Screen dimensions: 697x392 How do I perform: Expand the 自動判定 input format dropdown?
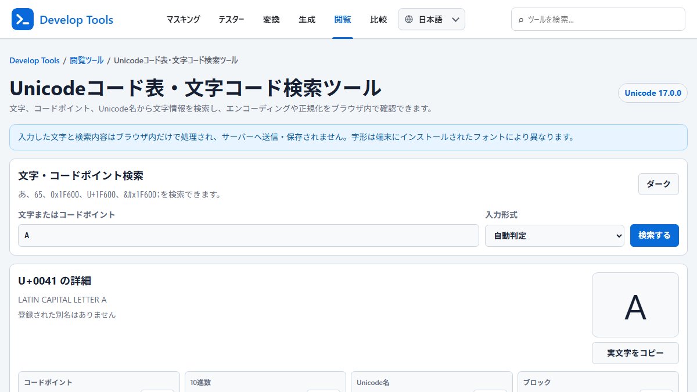[555, 235]
